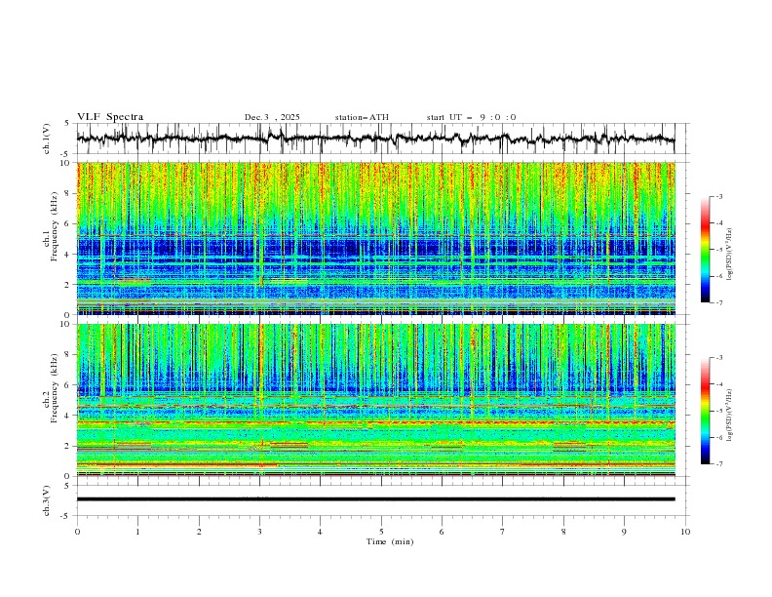Click the '-7' label of ch.2 color scale
The image size is (772, 597).
pyautogui.click(x=718, y=464)
